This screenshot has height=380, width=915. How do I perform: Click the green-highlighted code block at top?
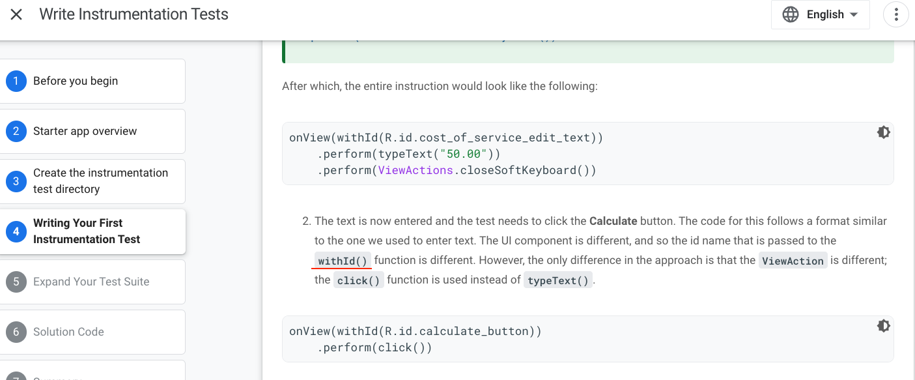click(x=586, y=46)
